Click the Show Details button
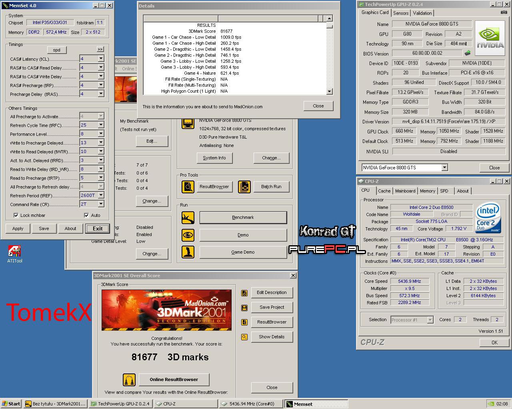Viewport: 512px width, 409px height. [x=272, y=337]
